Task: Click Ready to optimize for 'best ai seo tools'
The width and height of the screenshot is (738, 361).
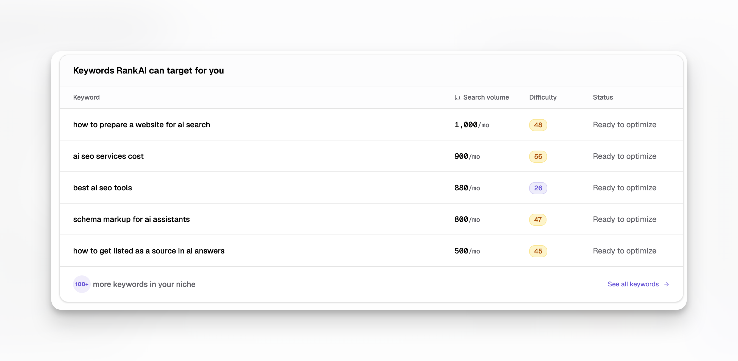Action: tap(625, 188)
